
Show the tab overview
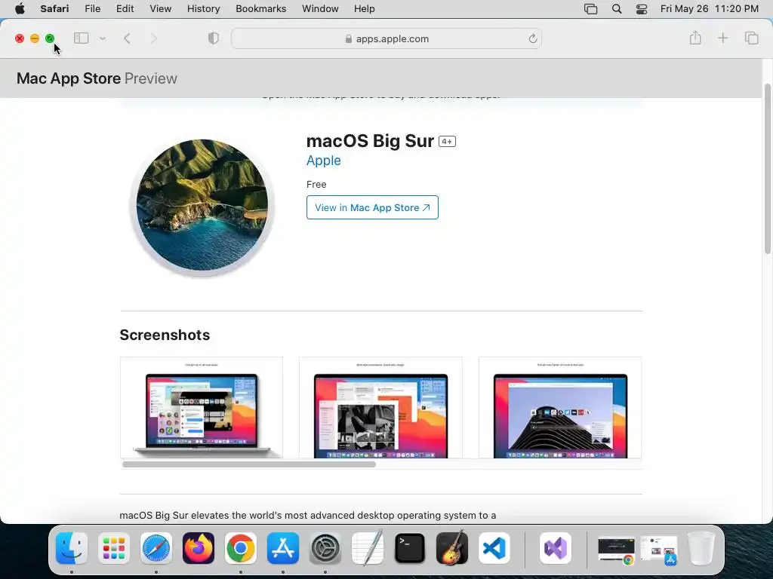click(751, 38)
